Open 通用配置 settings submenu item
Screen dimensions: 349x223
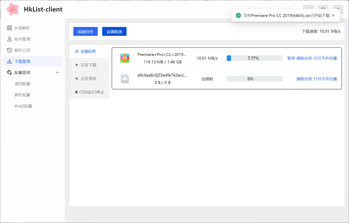tap(22, 84)
